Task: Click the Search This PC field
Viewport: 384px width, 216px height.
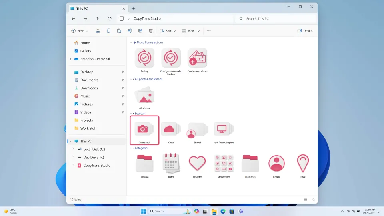Action: point(276,19)
